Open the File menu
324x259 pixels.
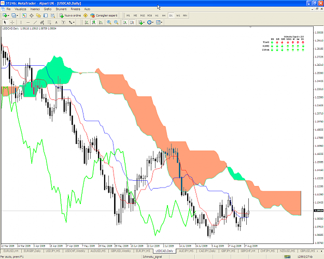click(8, 9)
